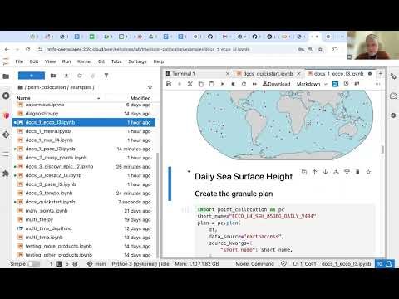
Task: Move the cell down with arrow icon
Action: pos(325,172)
